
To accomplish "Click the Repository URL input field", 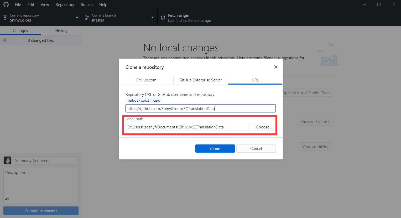I will [x=201, y=108].
